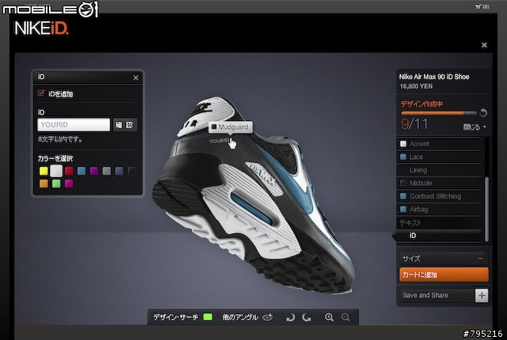Screen dimensions: 507x340
Task: Click the orange add to cart button
Action: [444, 274]
